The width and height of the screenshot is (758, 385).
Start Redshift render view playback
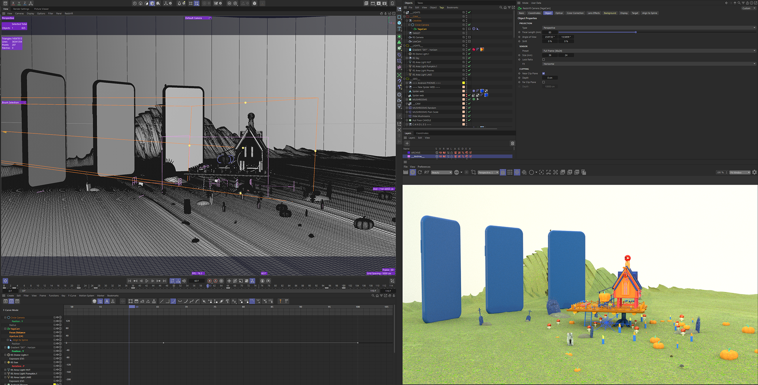[413, 172]
